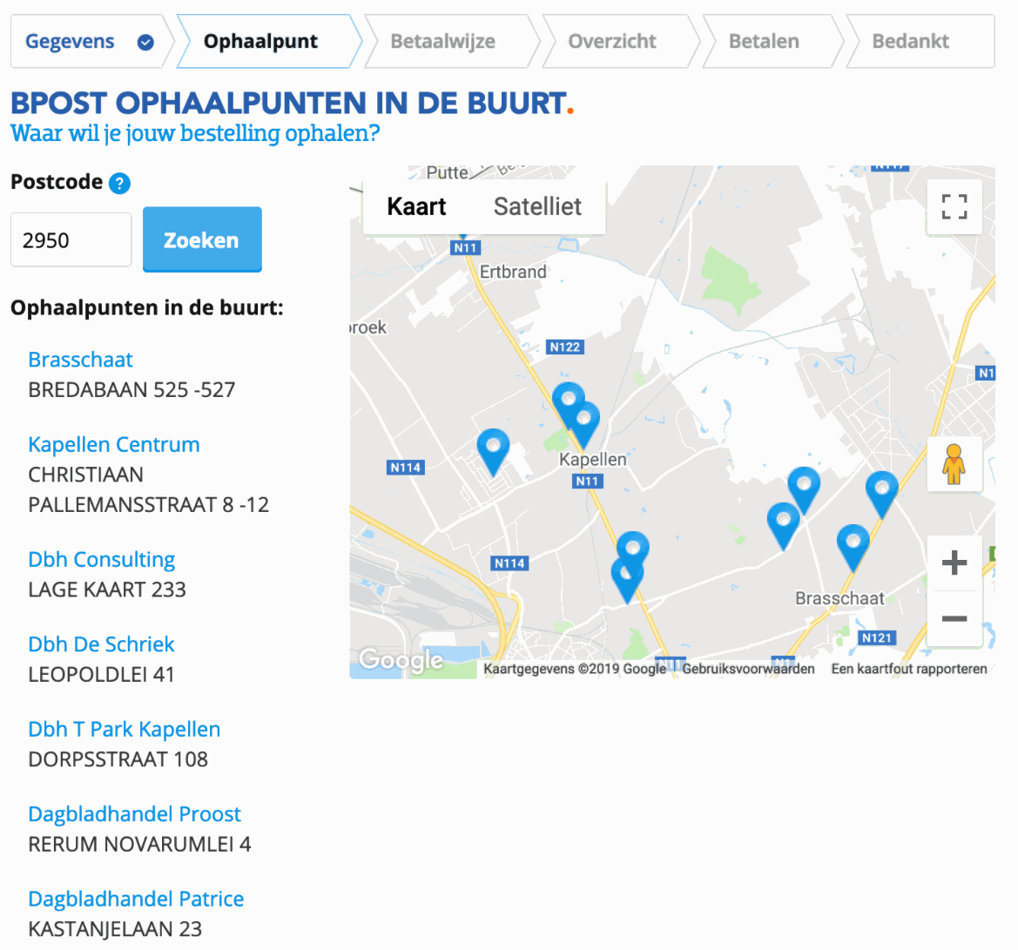Zoom out on the map
This screenshot has height=950, width=1018.
954,618
